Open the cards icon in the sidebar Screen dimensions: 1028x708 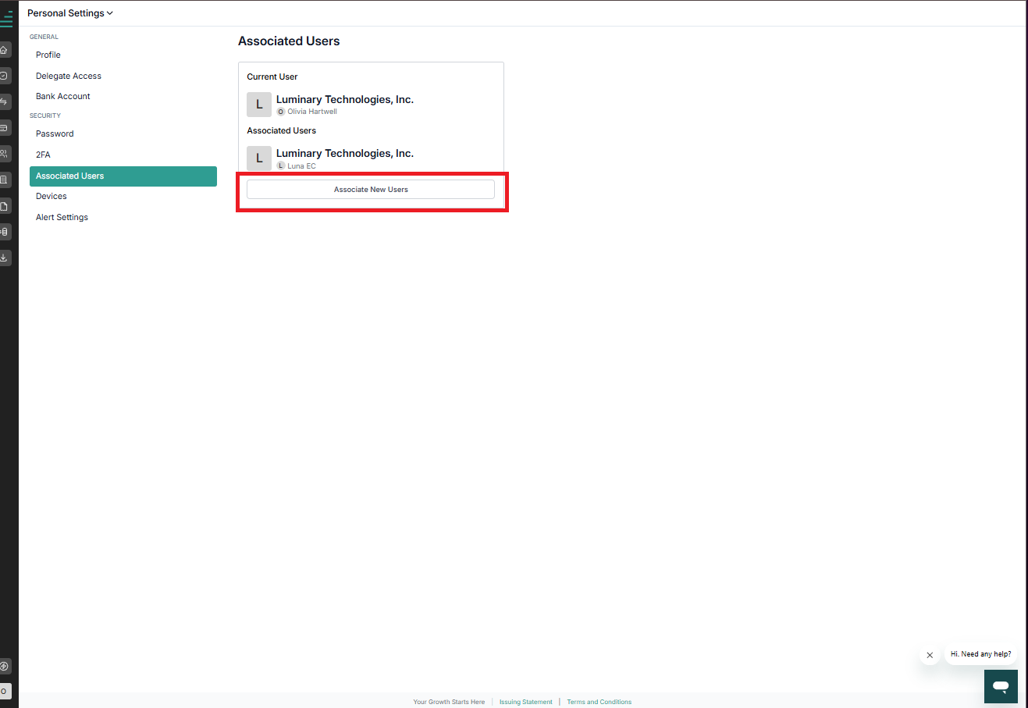click(x=5, y=127)
